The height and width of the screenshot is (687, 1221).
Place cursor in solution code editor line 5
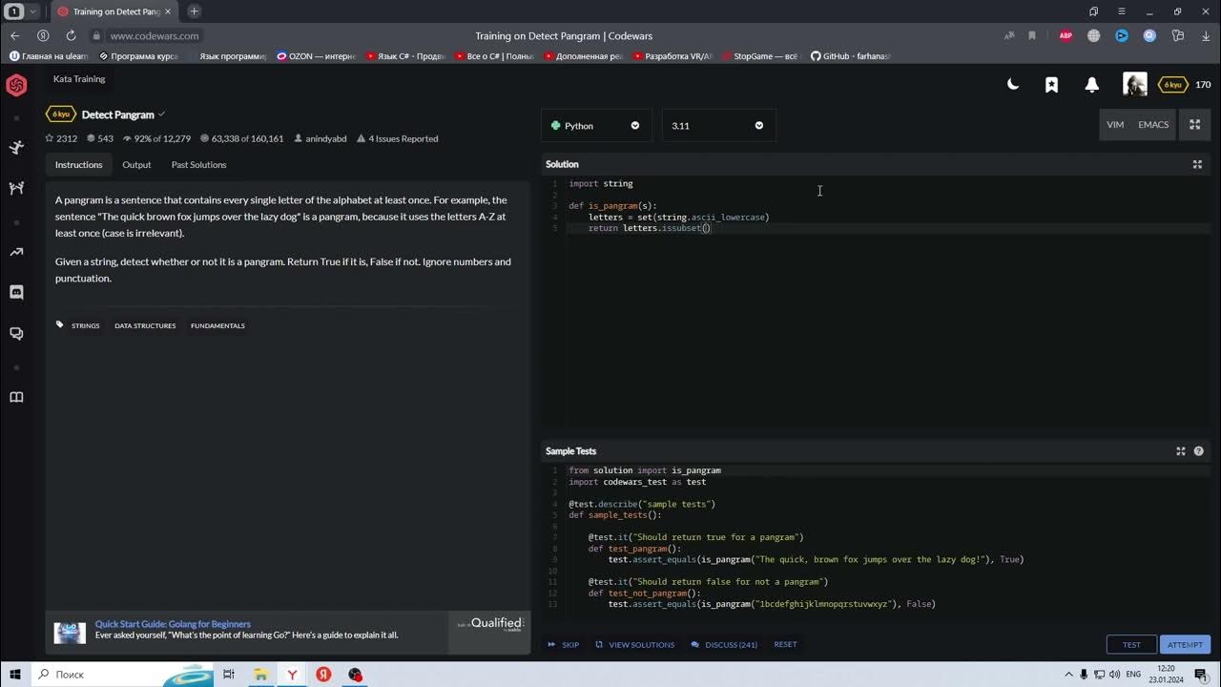887,228
